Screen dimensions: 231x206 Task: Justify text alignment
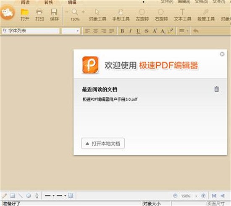pyautogui.click(x=112, y=31)
